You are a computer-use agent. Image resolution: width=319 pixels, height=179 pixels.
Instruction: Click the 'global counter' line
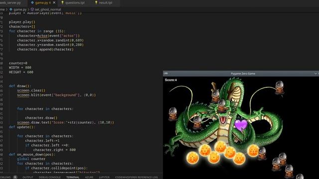tap(31, 159)
